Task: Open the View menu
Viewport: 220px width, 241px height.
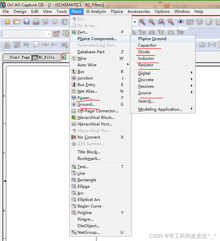Action: (47, 11)
